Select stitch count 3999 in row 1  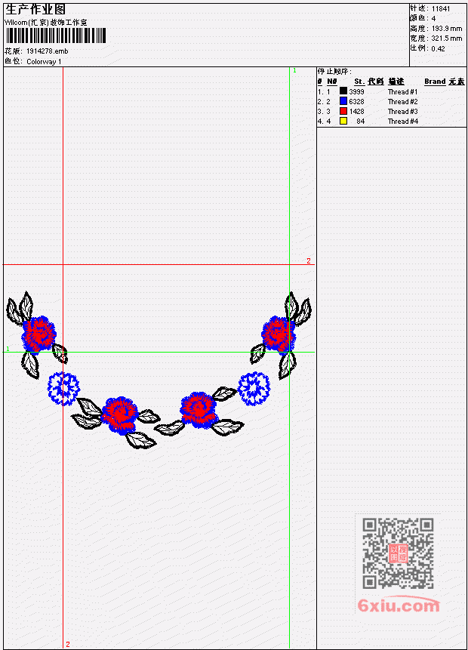pos(356,91)
